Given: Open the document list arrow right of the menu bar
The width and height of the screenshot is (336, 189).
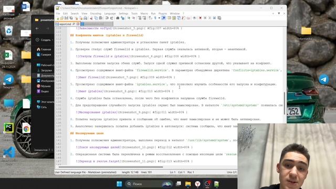Looking at the screenshot, I should coord(279,13).
